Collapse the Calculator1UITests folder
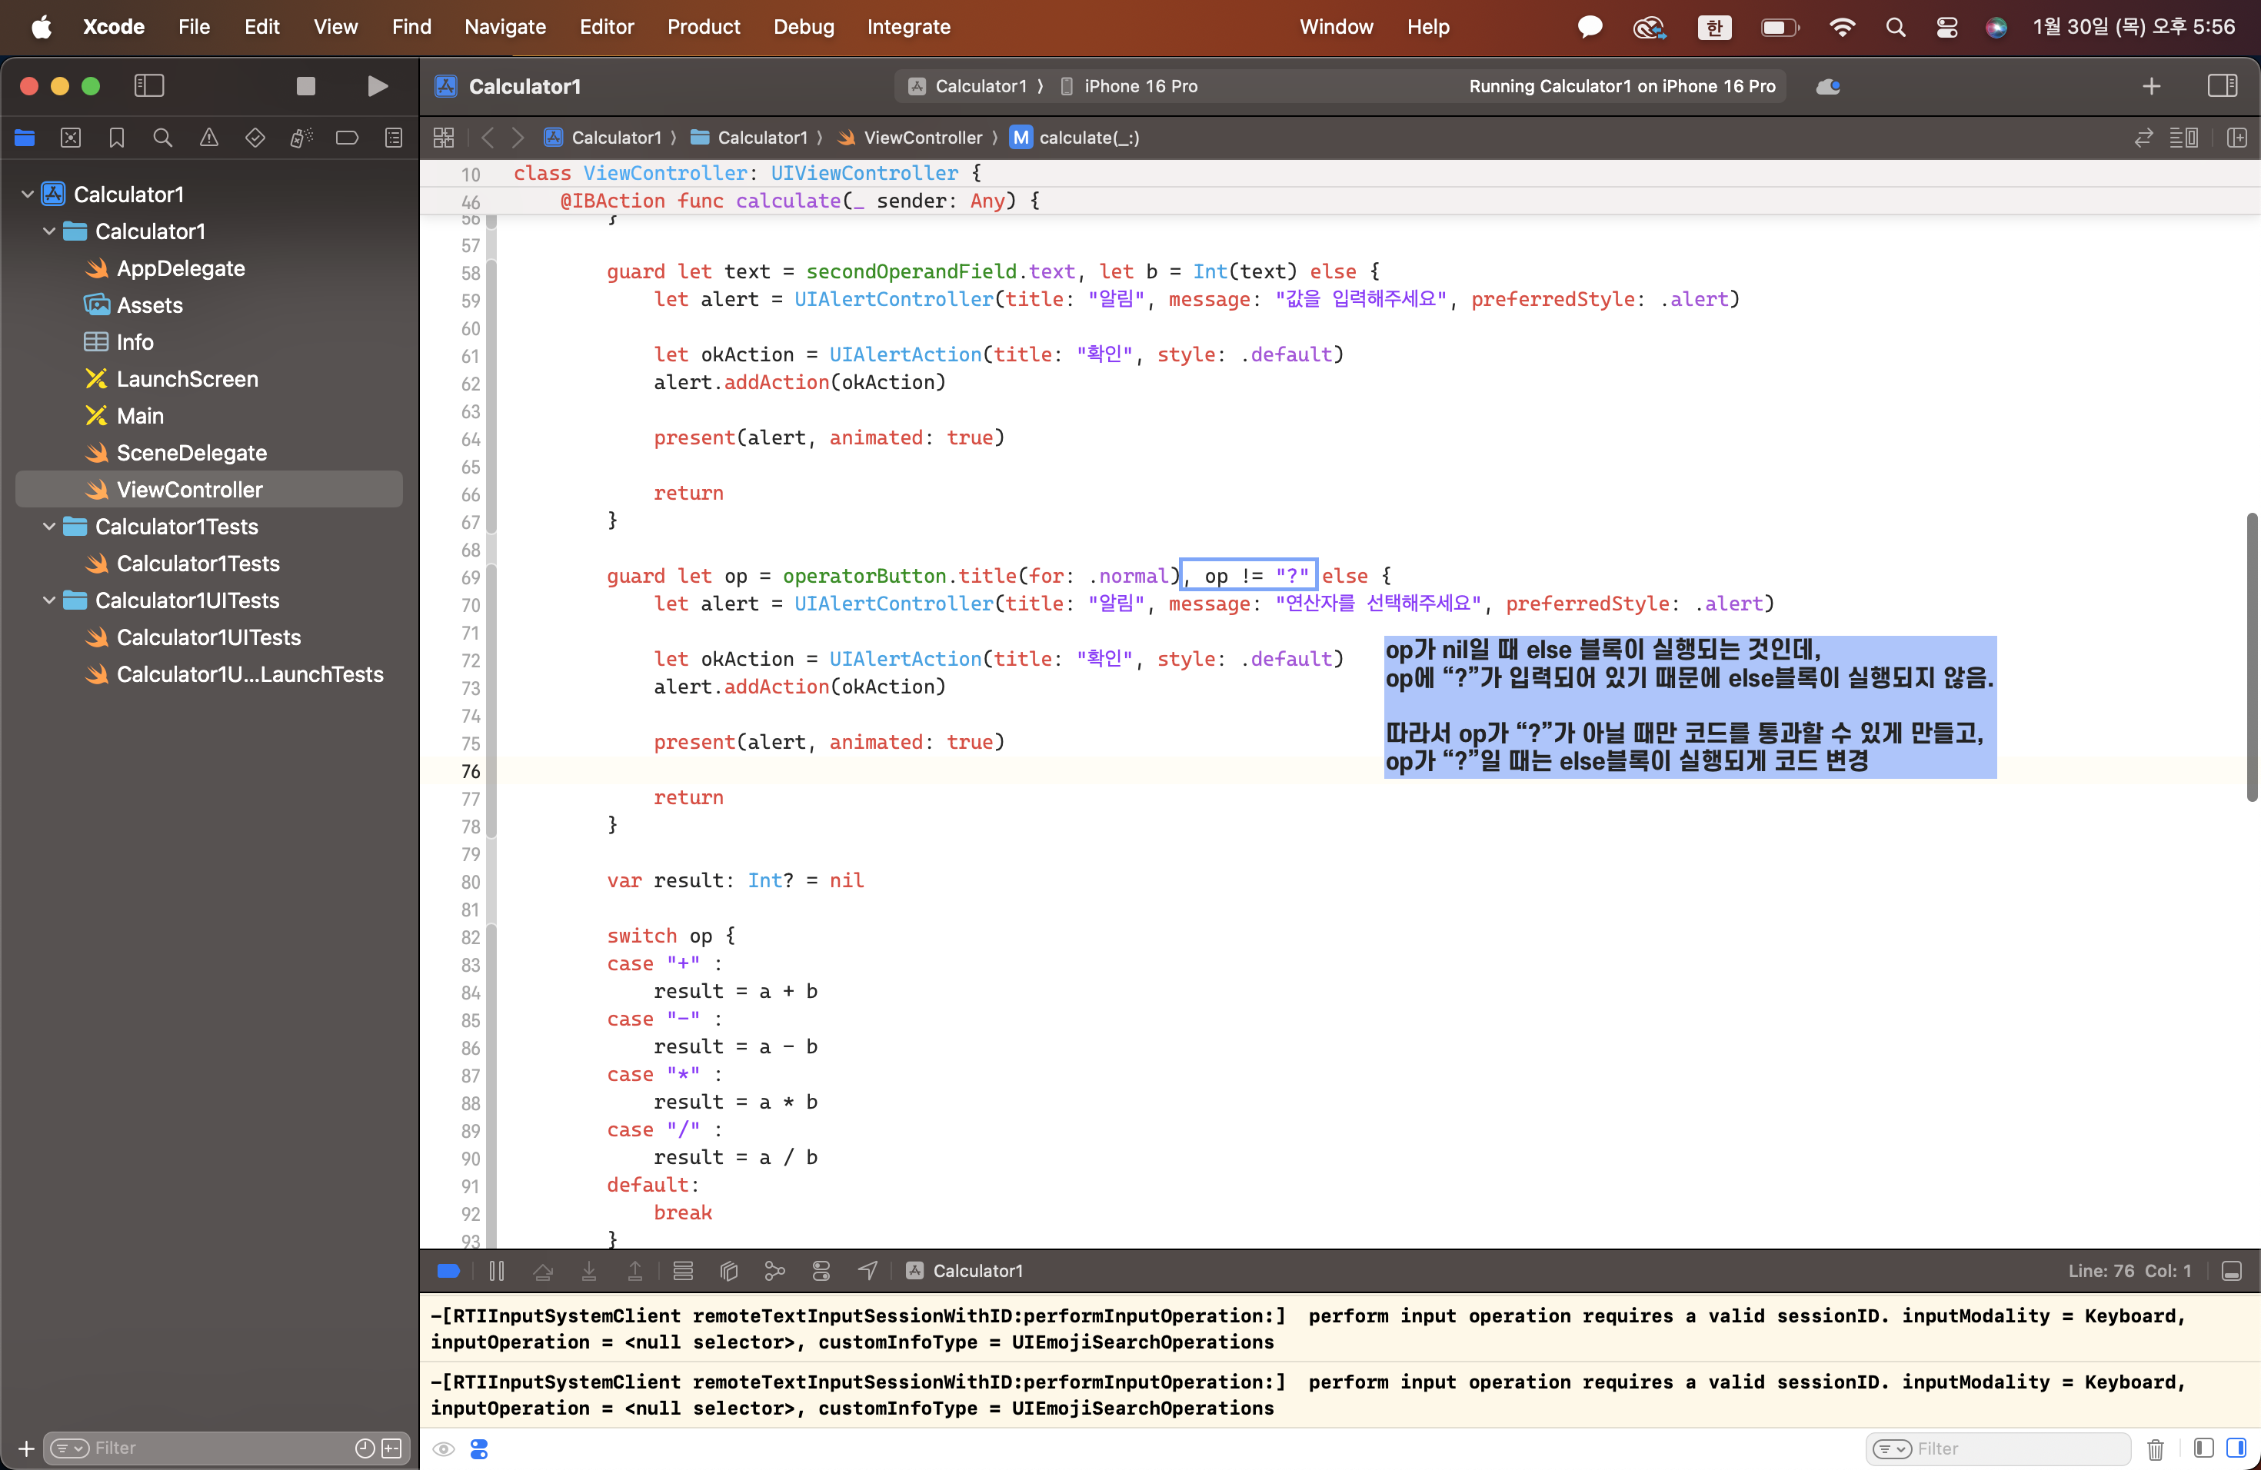 (x=49, y=601)
